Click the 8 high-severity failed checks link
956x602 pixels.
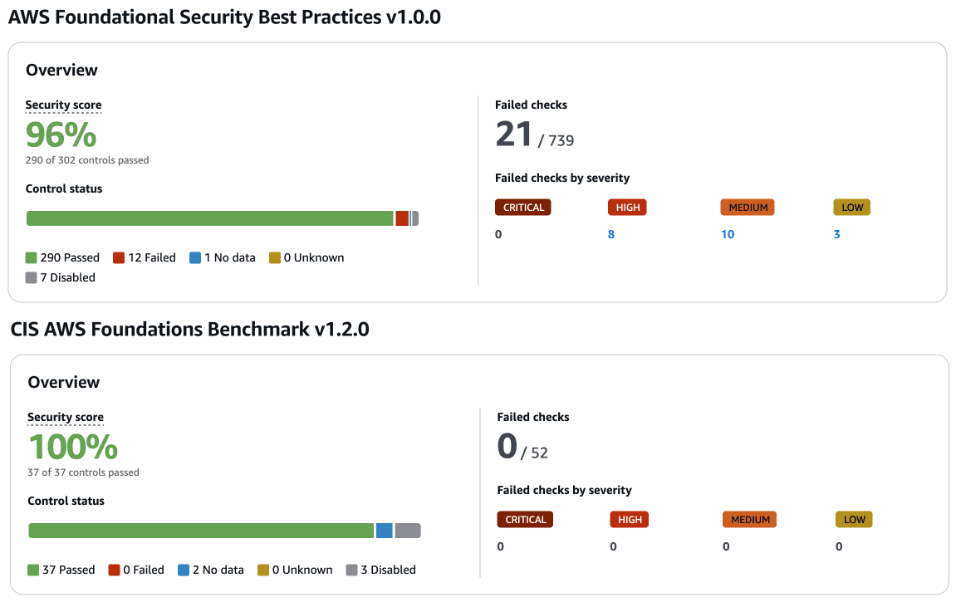(x=611, y=234)
